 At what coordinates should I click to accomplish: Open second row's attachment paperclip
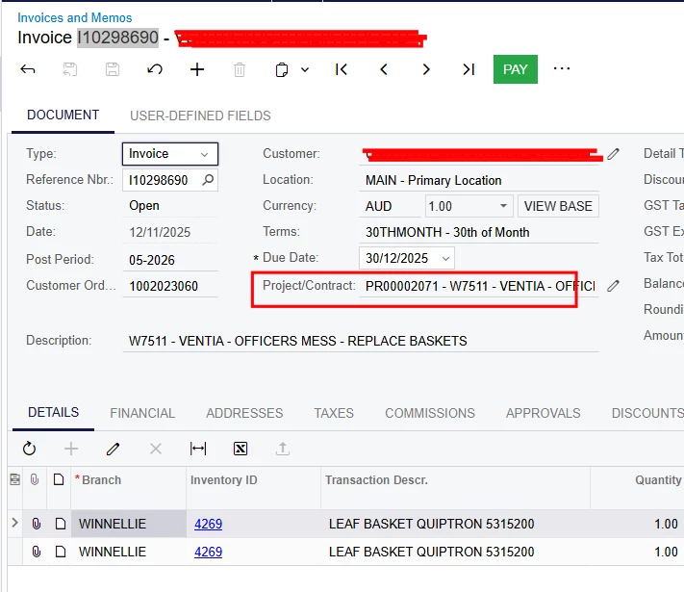[37, 552]
